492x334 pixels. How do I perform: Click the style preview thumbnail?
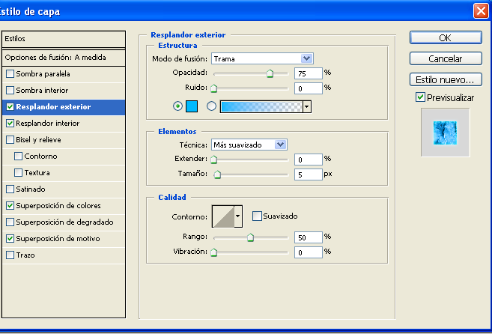click(x=445, y=132)
